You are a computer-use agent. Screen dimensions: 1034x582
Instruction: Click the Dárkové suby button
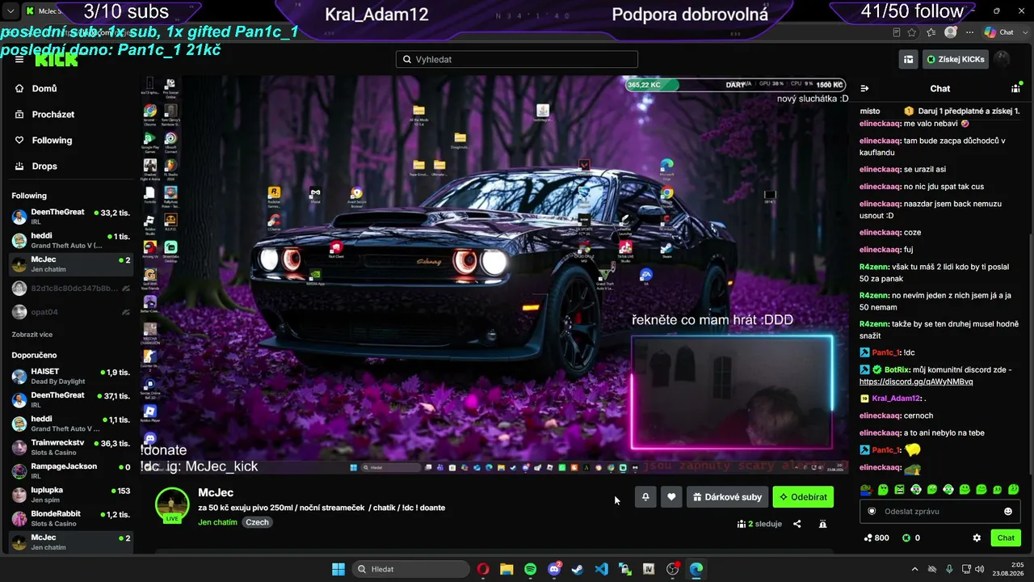click(x=727, y=497)
